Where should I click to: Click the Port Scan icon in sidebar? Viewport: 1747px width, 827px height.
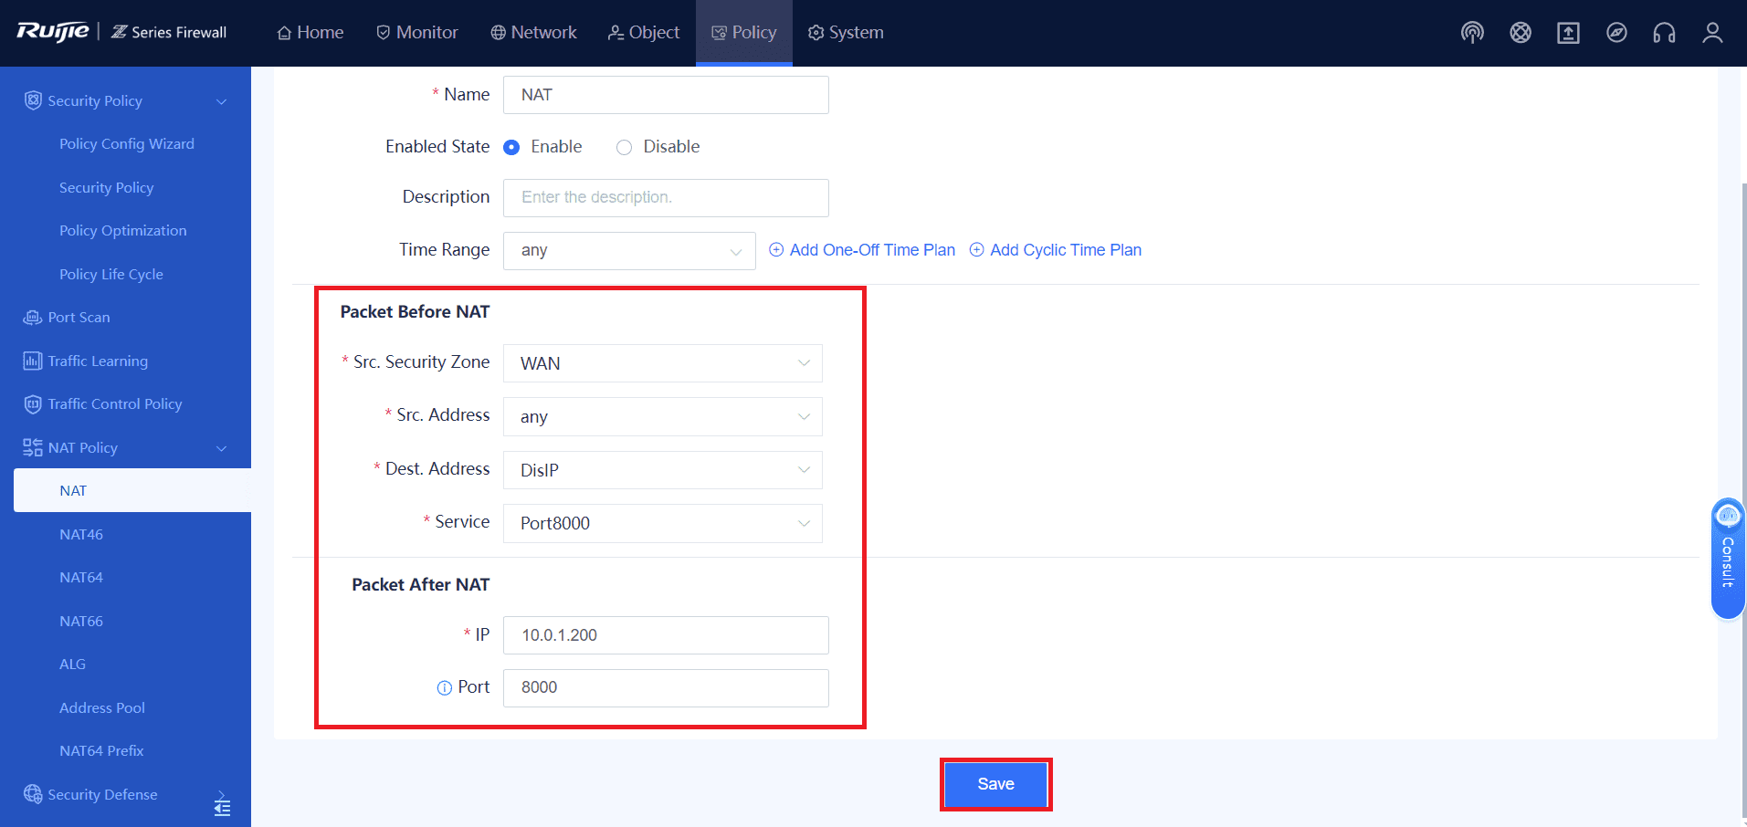(33, 317)
